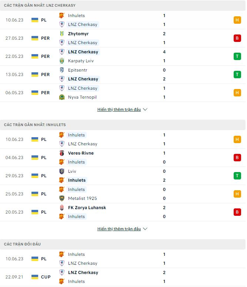Expand more Inhulets matches chevron
The height and width of the screenshot is (287, 247).
[x=145, y=229]
